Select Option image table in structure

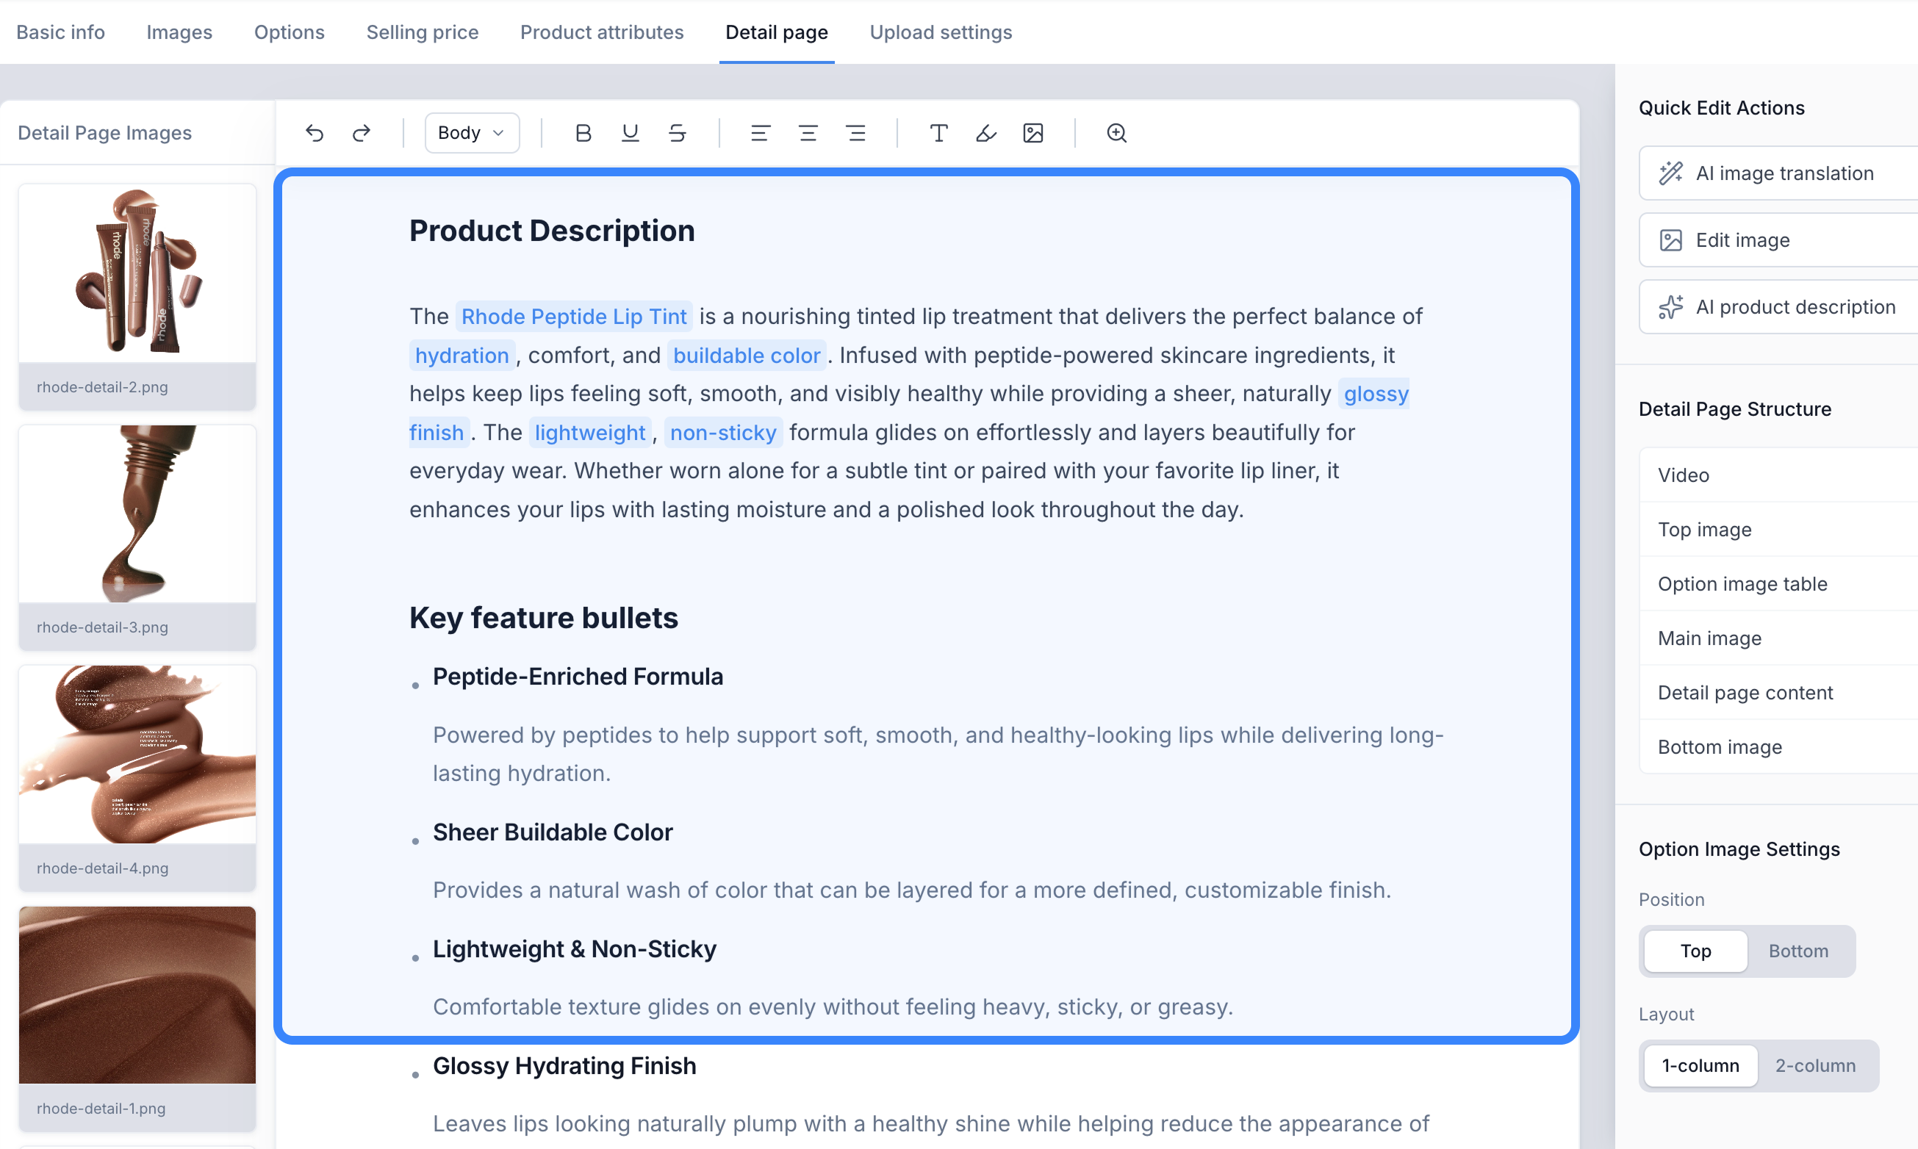[1778, 584]
